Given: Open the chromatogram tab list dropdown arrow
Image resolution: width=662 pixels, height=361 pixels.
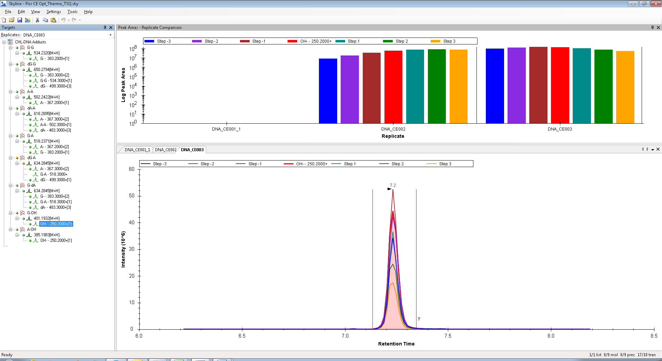Looking at the screenshot, I should pyautogui.click(x=653, y=149).
